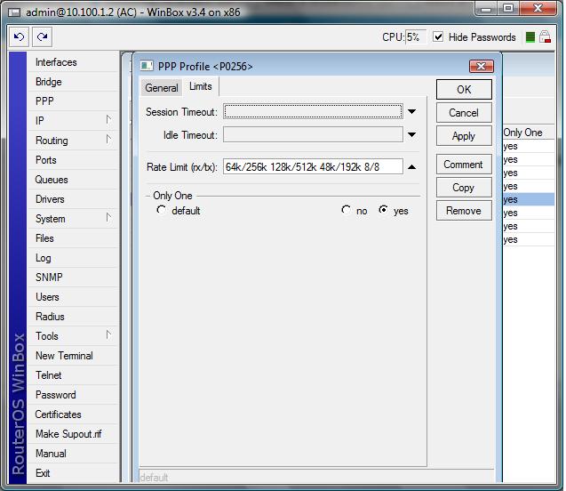Click the padlock secure-session icon

pyautogui.click(x=545, y=36)
